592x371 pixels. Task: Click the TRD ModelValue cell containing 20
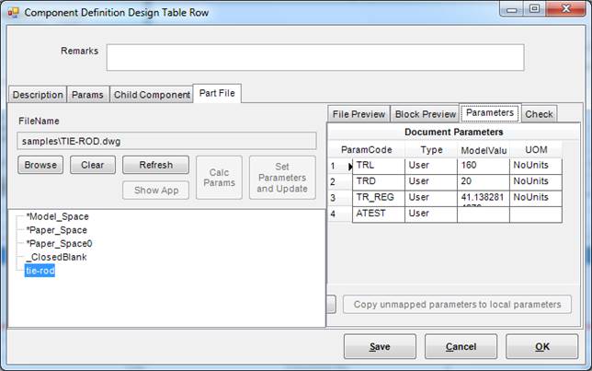(x=483, y=181)
